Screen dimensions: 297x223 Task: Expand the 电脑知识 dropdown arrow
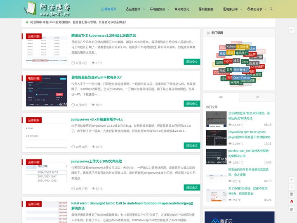[x=168, y=9]
